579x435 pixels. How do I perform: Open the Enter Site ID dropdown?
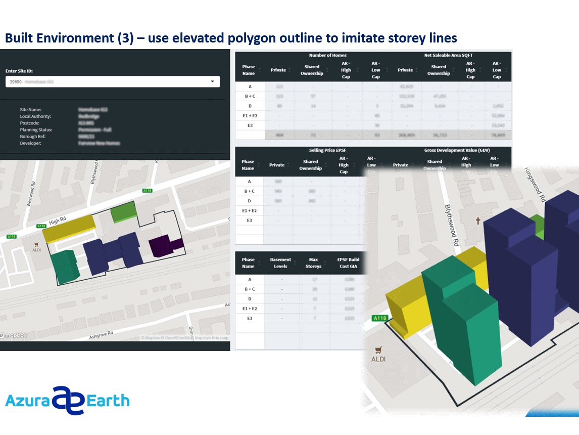pyautogui.click(x=112, y=81)
